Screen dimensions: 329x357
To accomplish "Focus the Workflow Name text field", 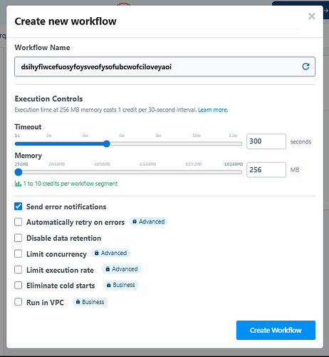I will (x=164, y=66).
